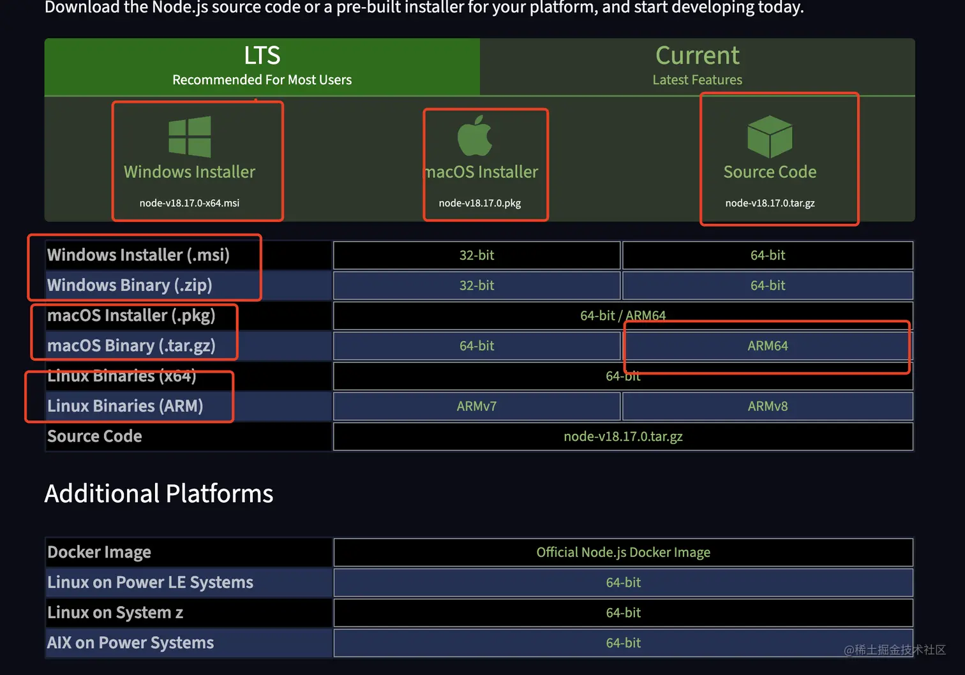
Task: Download 64-bit Windows Binary (.zip)
Action: [x=768, y=285]
